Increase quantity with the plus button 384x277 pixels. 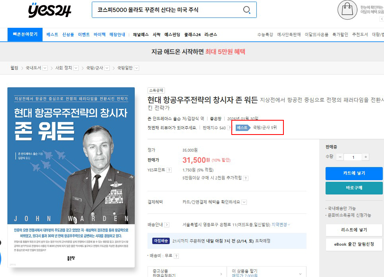365,157
